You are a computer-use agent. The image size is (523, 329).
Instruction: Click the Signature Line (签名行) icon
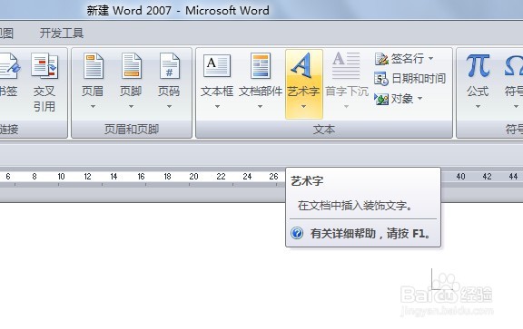(381, 59)
